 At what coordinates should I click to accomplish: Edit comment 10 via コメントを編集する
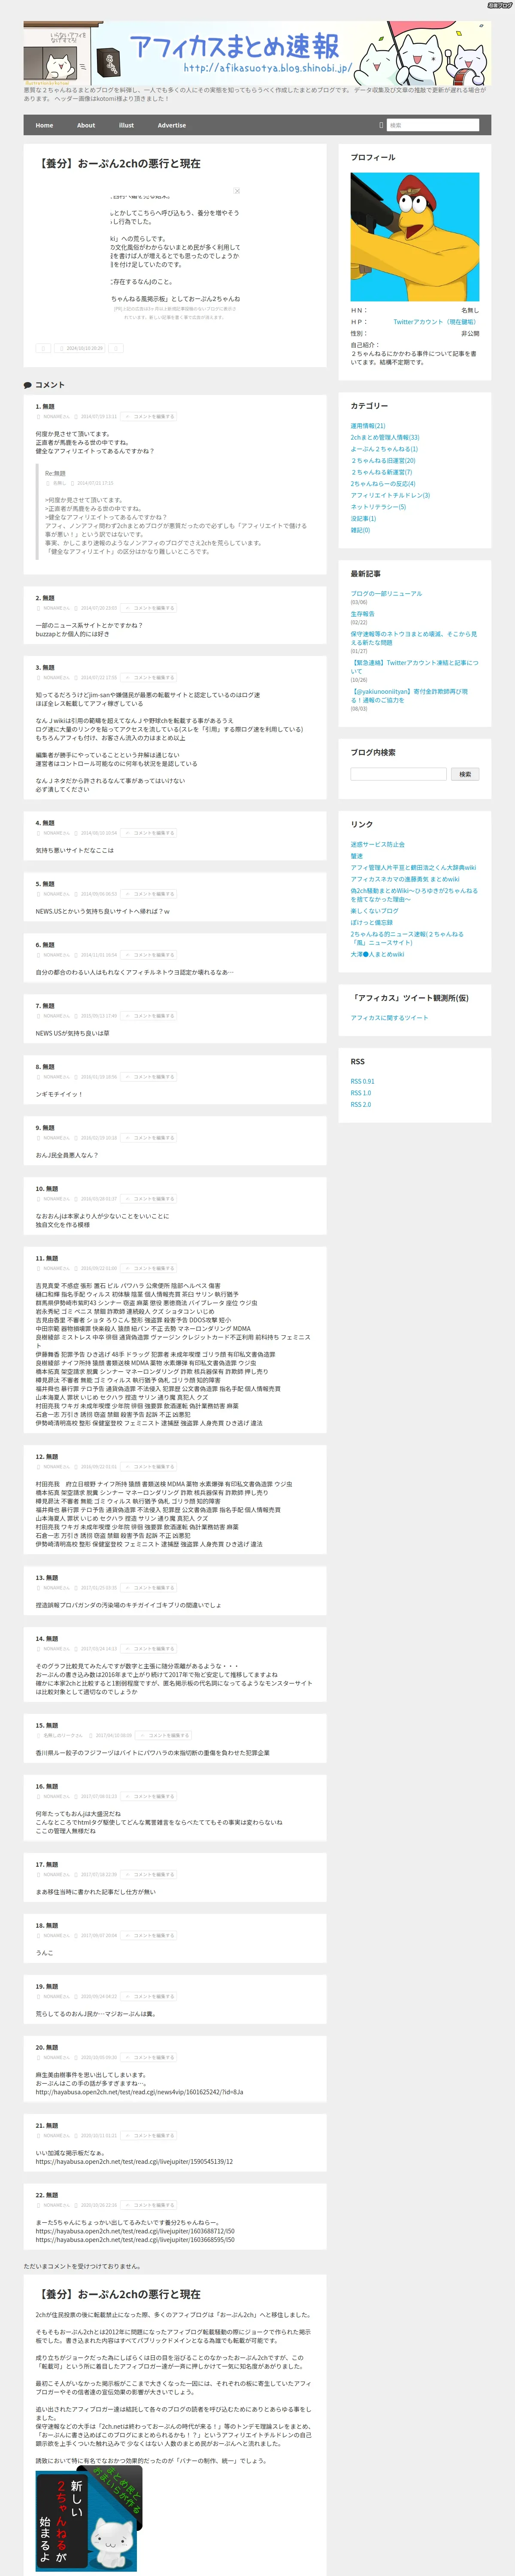[149, 1199]
